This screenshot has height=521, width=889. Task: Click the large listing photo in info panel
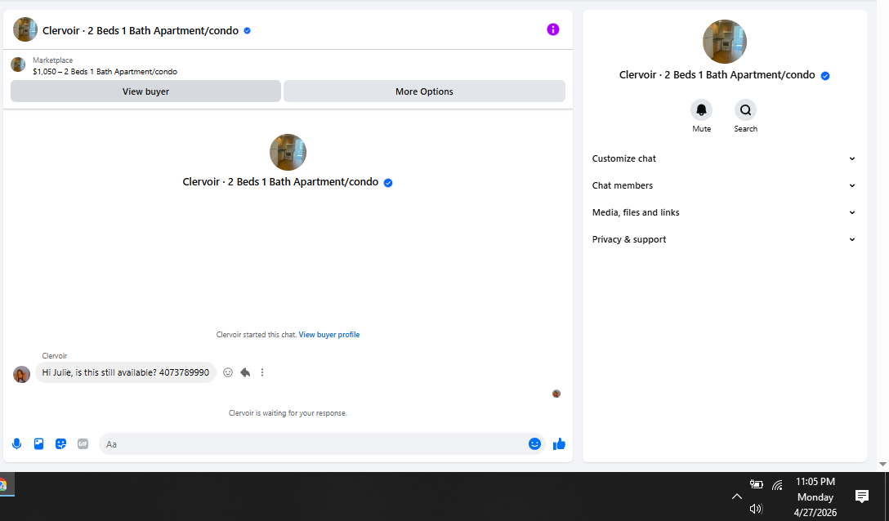725,42
